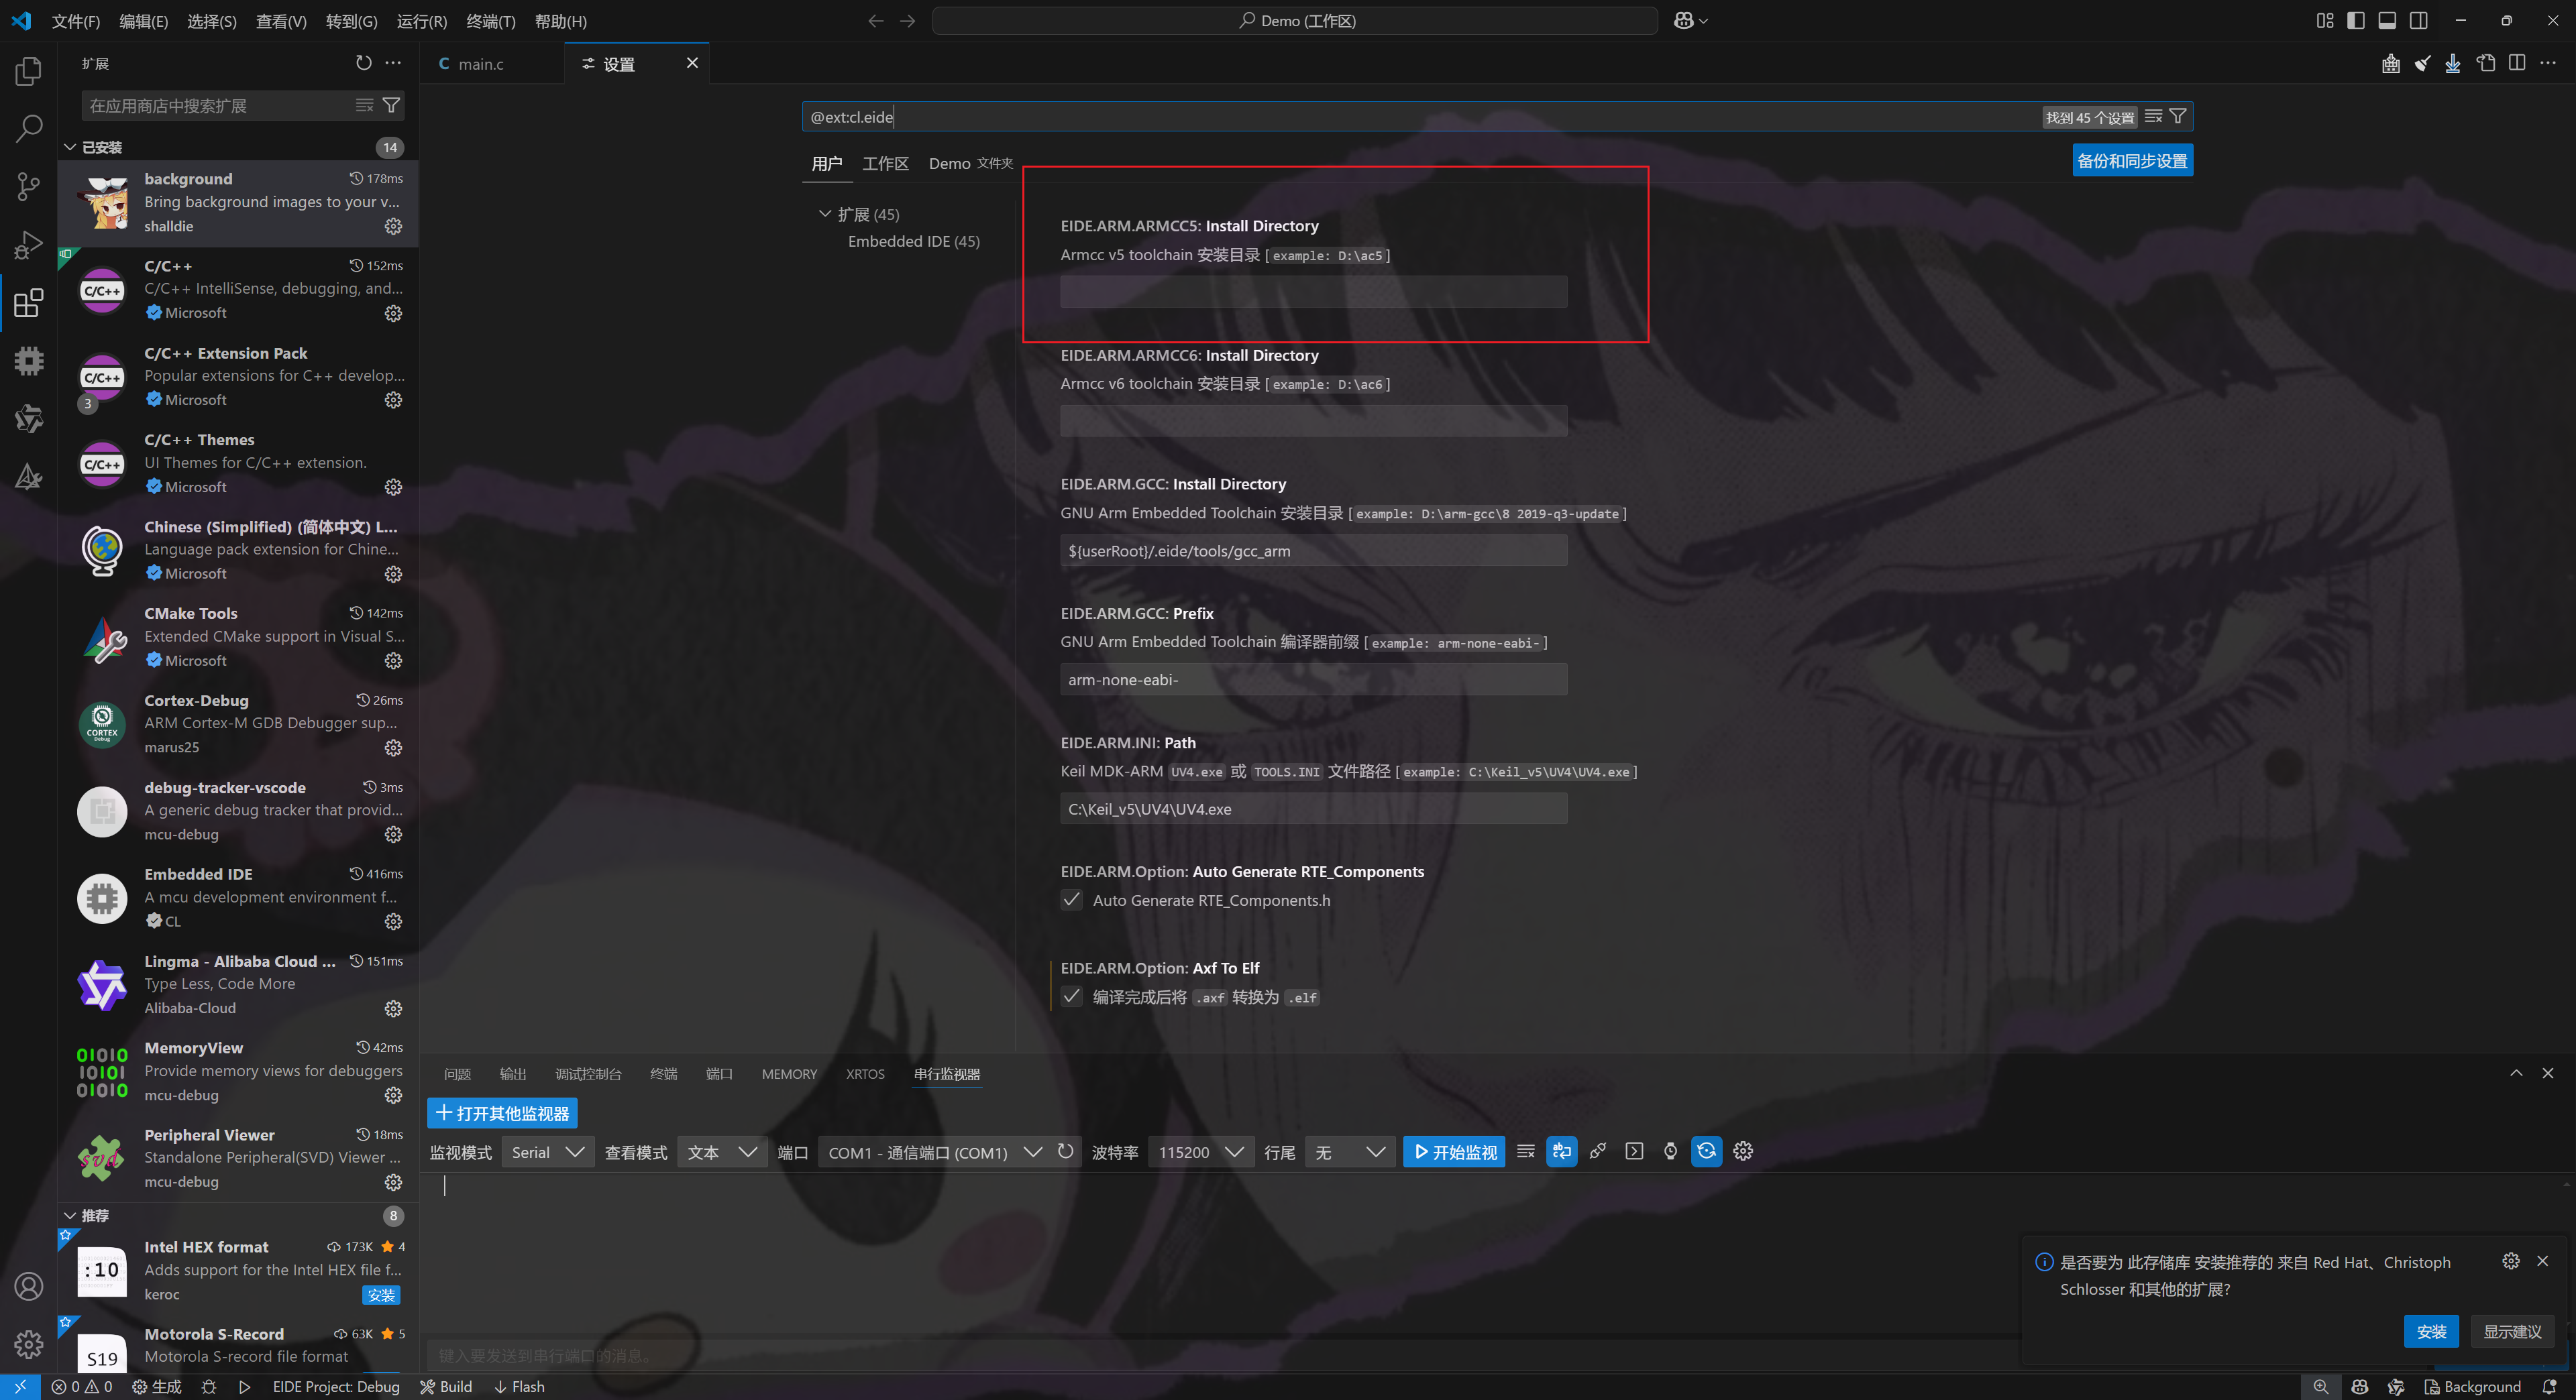This screenshot has height=1400, width=2576.
Task: Click the ARMCC5 Install Directory input
Action: coord(1313,292)
